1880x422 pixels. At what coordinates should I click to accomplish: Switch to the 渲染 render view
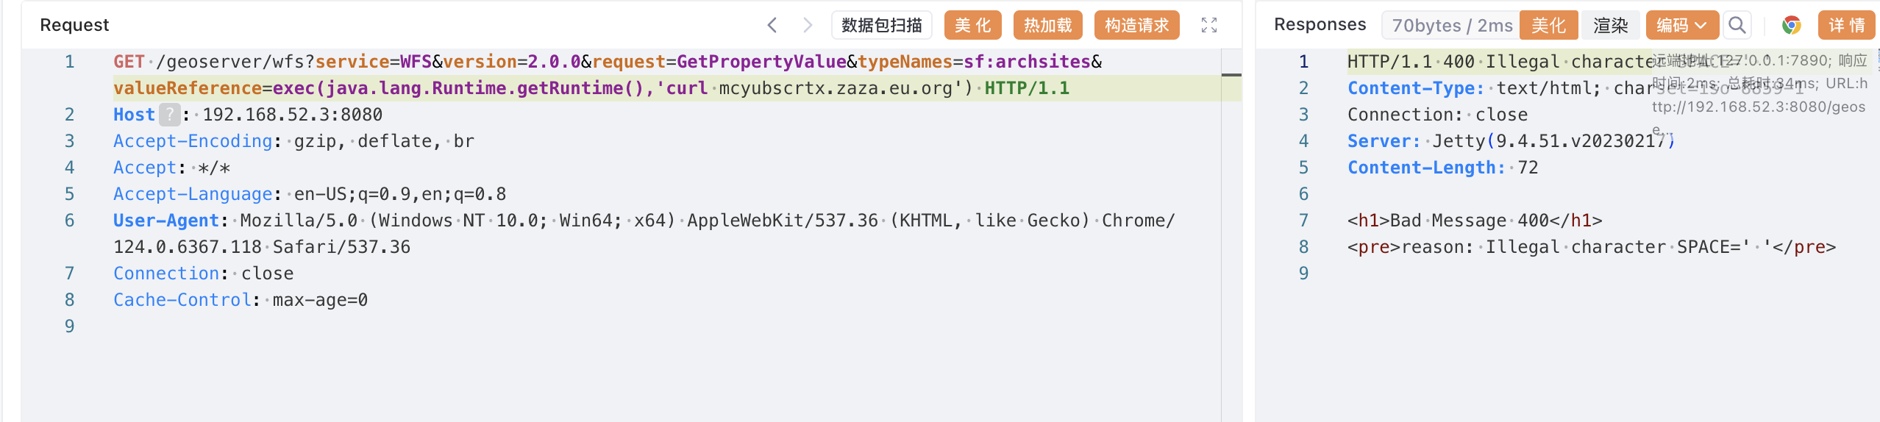[x=1610, y=25]
